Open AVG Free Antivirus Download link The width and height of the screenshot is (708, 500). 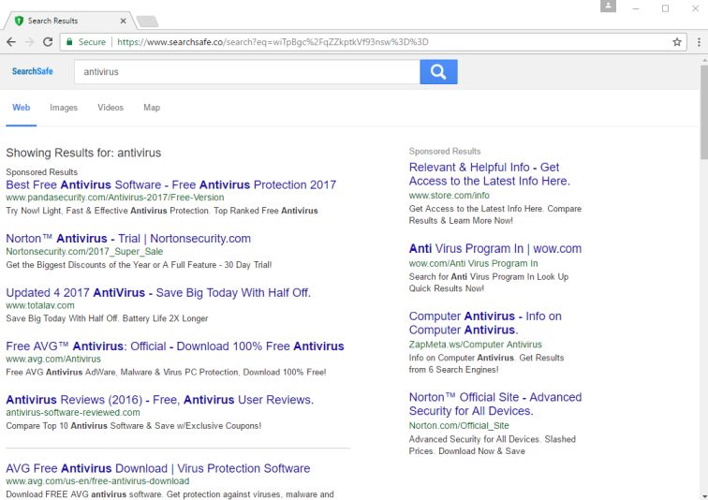158,468
